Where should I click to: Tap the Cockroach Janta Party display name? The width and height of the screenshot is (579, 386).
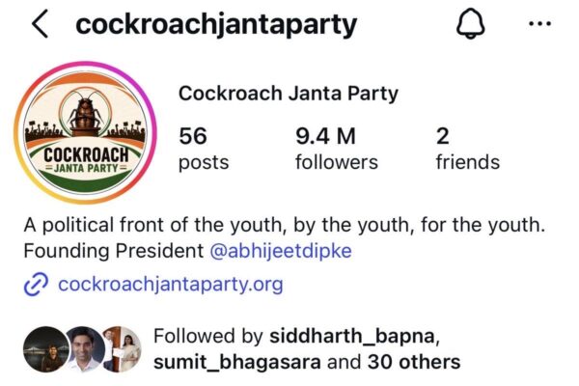point(289,93)
